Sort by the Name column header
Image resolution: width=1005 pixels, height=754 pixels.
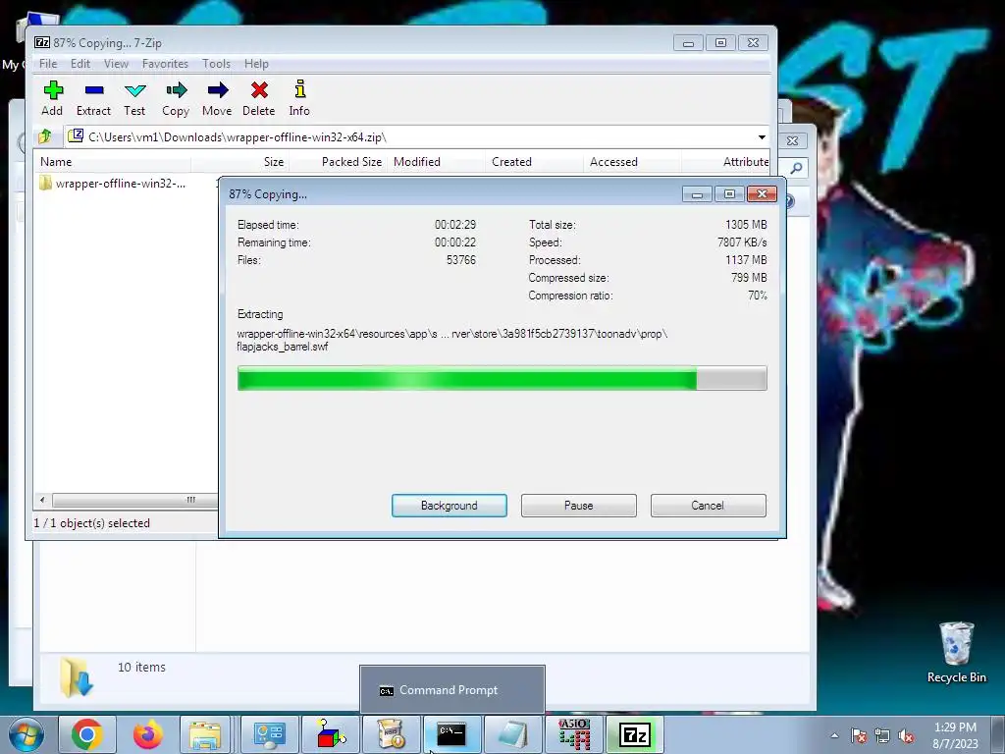click(112, 162)
